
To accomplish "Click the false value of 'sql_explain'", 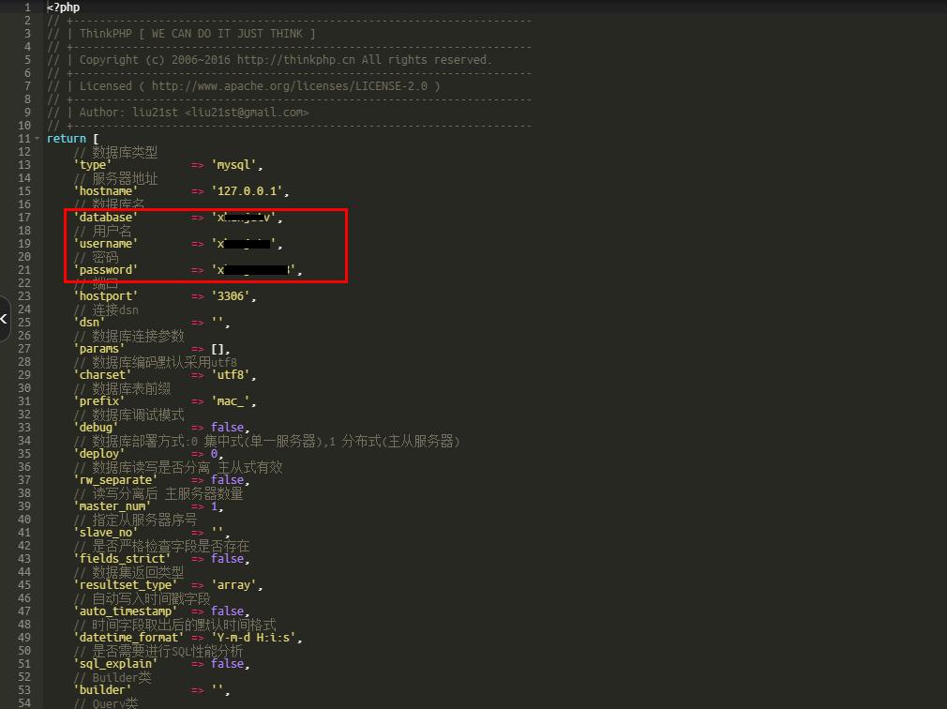I will (x=227, y=664).
